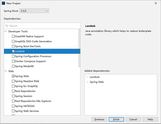The image size is (161, 124).
Task: Click the Finish button
Action: coord(116,119)
